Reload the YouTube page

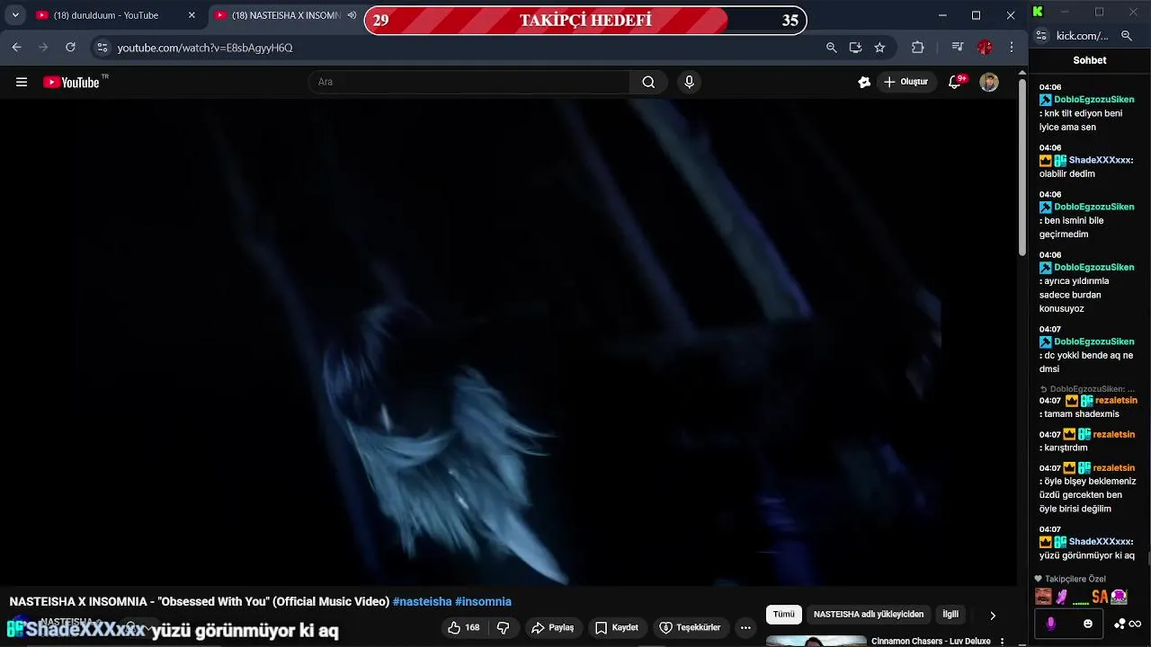70,47
